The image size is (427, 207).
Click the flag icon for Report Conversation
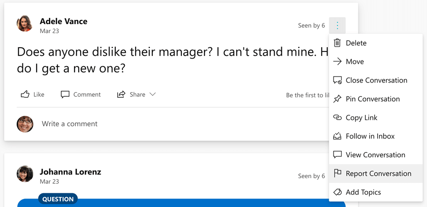click(337, 173)
